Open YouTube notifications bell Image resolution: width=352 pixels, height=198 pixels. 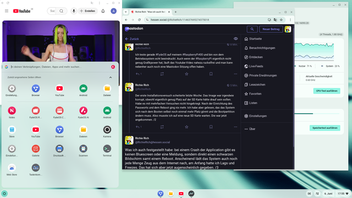pos(103,11)
